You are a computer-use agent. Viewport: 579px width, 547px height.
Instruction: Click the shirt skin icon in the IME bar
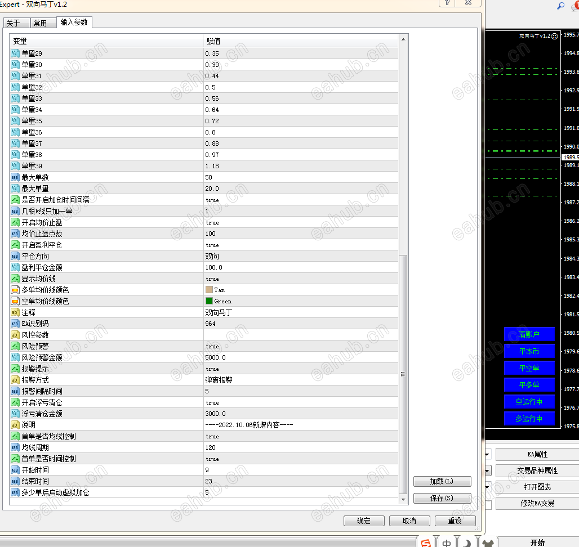pos(487,542)
